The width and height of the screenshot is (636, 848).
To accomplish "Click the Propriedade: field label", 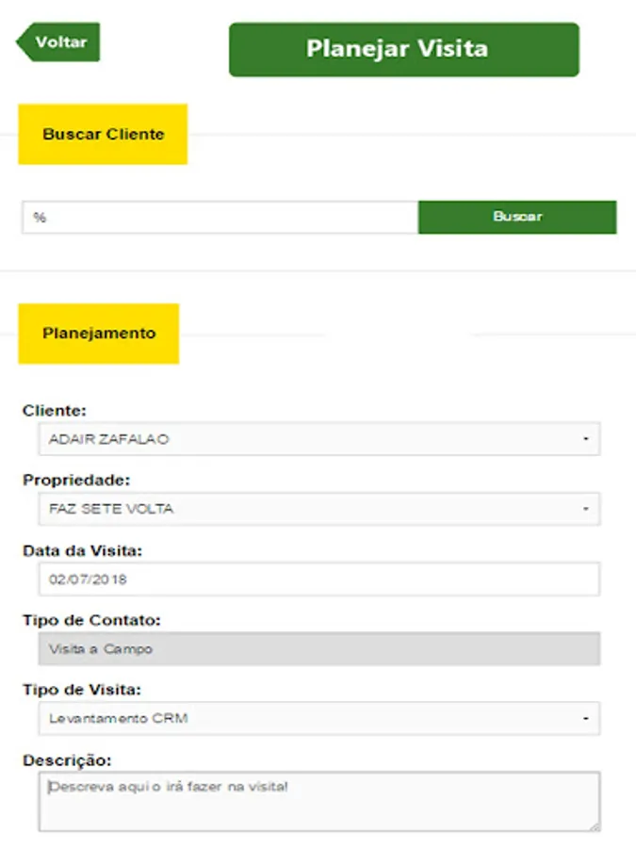I will (76, 481).
